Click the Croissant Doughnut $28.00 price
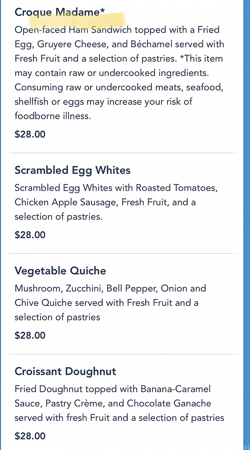 (30, 436)
